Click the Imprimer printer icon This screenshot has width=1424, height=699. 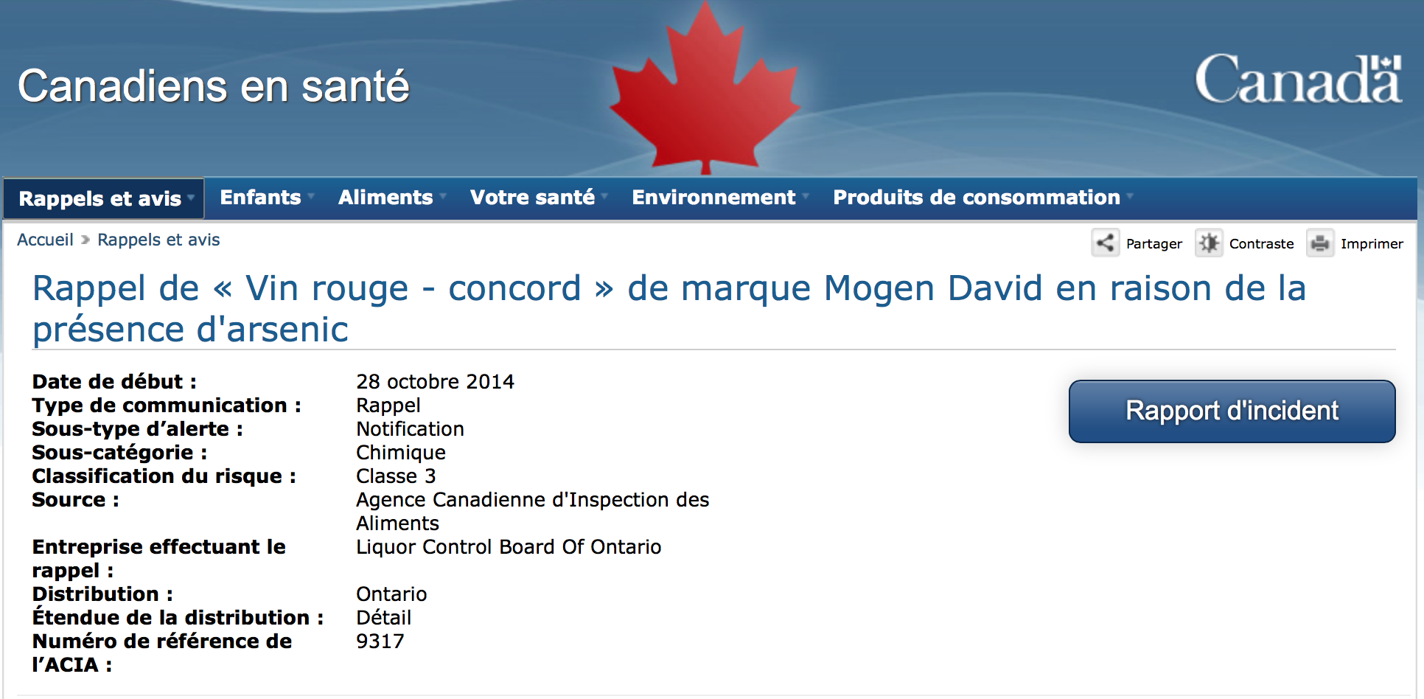point(1320,243)
